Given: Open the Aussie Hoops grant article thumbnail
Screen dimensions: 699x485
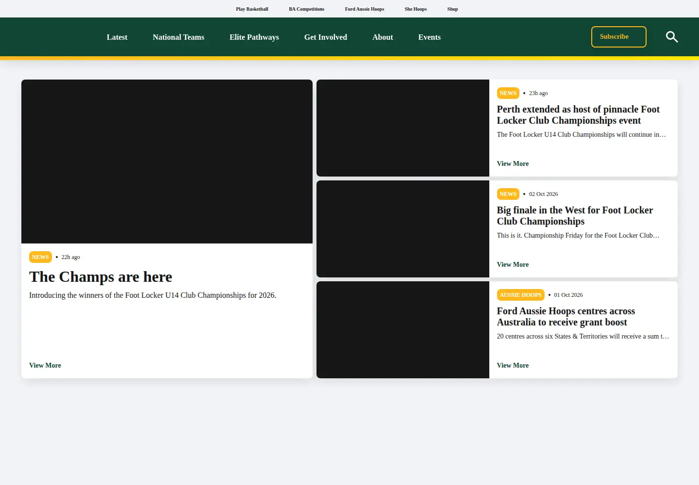Looking at the screenshot, I should click(x=403, y=330).
